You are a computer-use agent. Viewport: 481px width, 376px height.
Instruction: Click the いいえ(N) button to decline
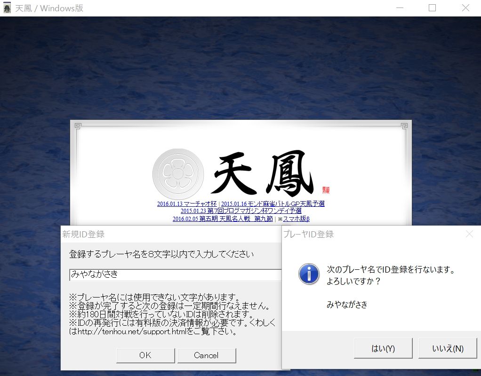coord(448,348)
